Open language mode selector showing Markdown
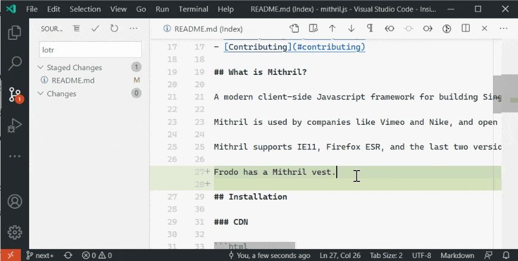This screenshot has height=261, width=518. point(457,255)
